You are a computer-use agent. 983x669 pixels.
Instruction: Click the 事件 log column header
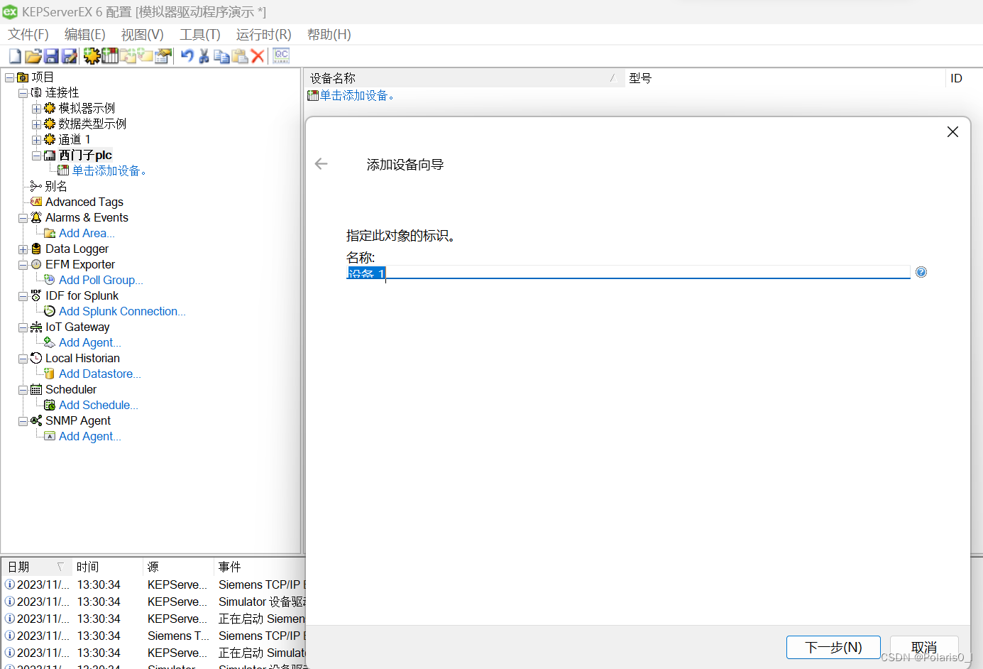pos(260,567)
